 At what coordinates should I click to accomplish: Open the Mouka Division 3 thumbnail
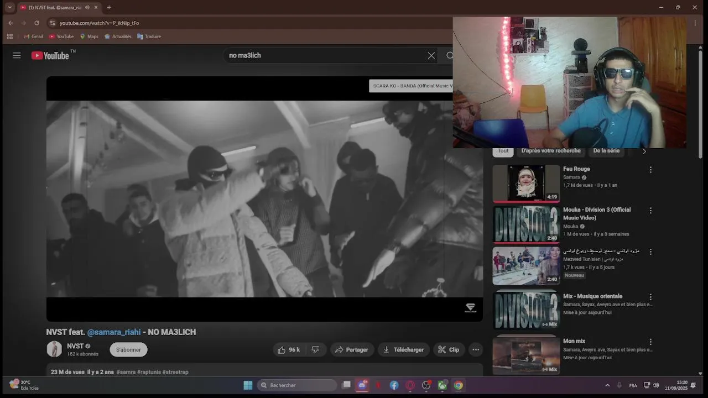tap(526, 224)
